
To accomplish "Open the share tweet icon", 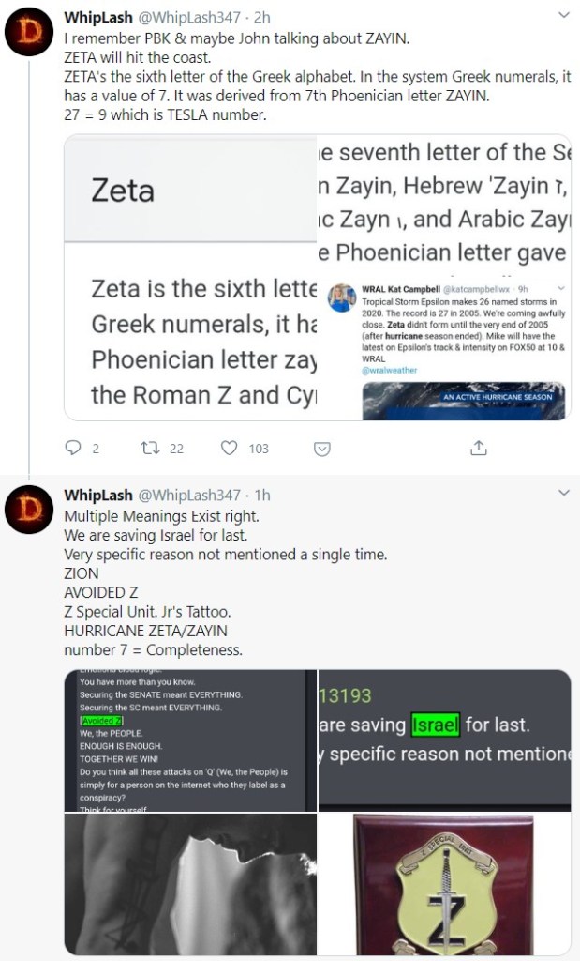I will [x=478, y=449].
